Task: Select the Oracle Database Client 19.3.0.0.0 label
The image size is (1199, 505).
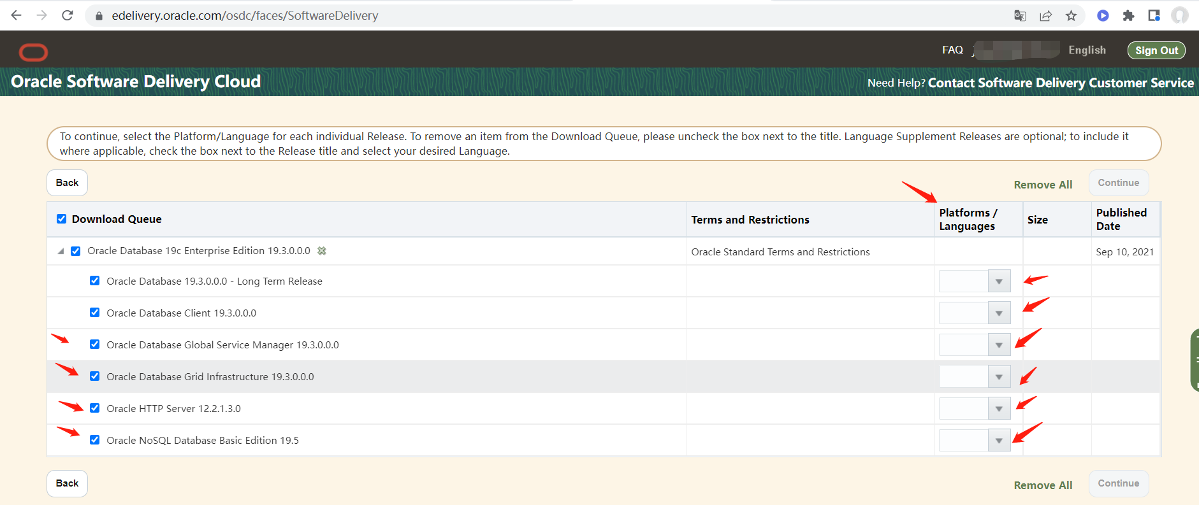Action: (182, 313)
